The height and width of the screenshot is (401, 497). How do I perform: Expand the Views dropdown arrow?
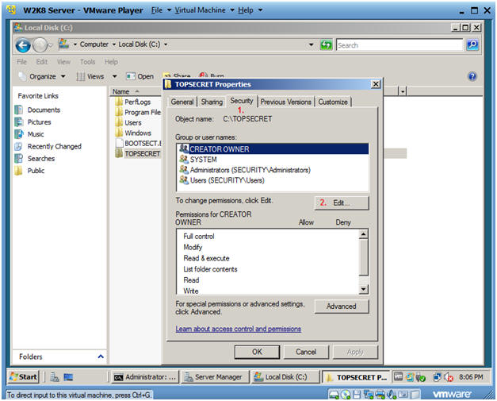pyautogui.click(x=114, y=76)
